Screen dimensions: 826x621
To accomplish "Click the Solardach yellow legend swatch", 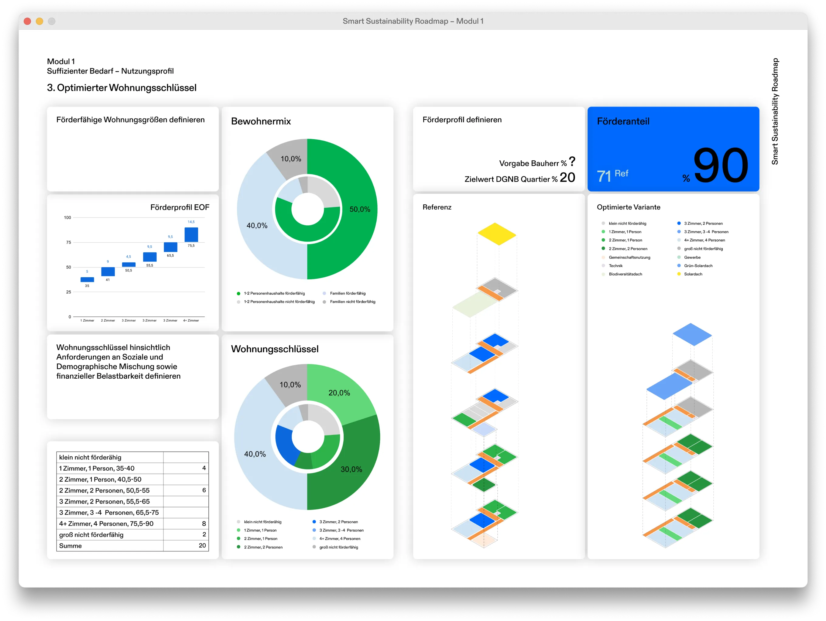I will [x=679, y=274].
